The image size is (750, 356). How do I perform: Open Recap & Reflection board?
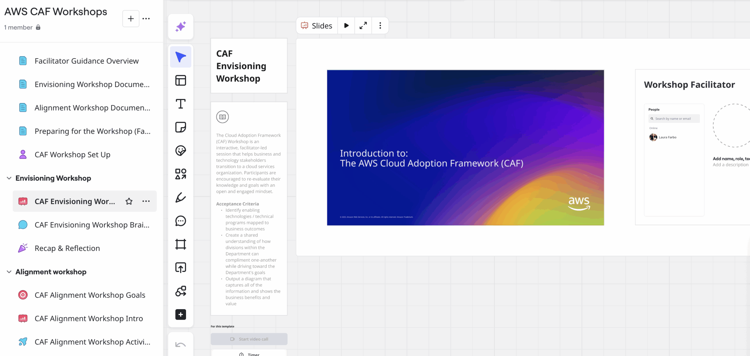coord(67,248)
